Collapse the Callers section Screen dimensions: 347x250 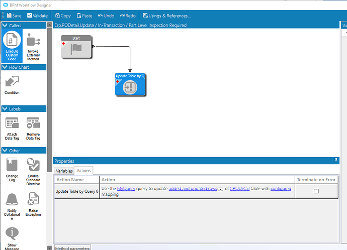5,26
